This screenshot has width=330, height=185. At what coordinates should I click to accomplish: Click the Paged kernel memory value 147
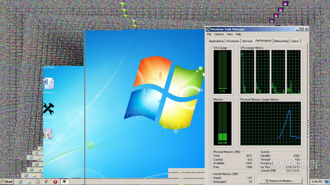(250, 178)
